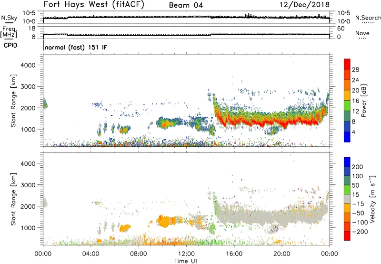Click the '-100' velocity colorbar label
Viewport: 381px width, 264px height.
360,223
